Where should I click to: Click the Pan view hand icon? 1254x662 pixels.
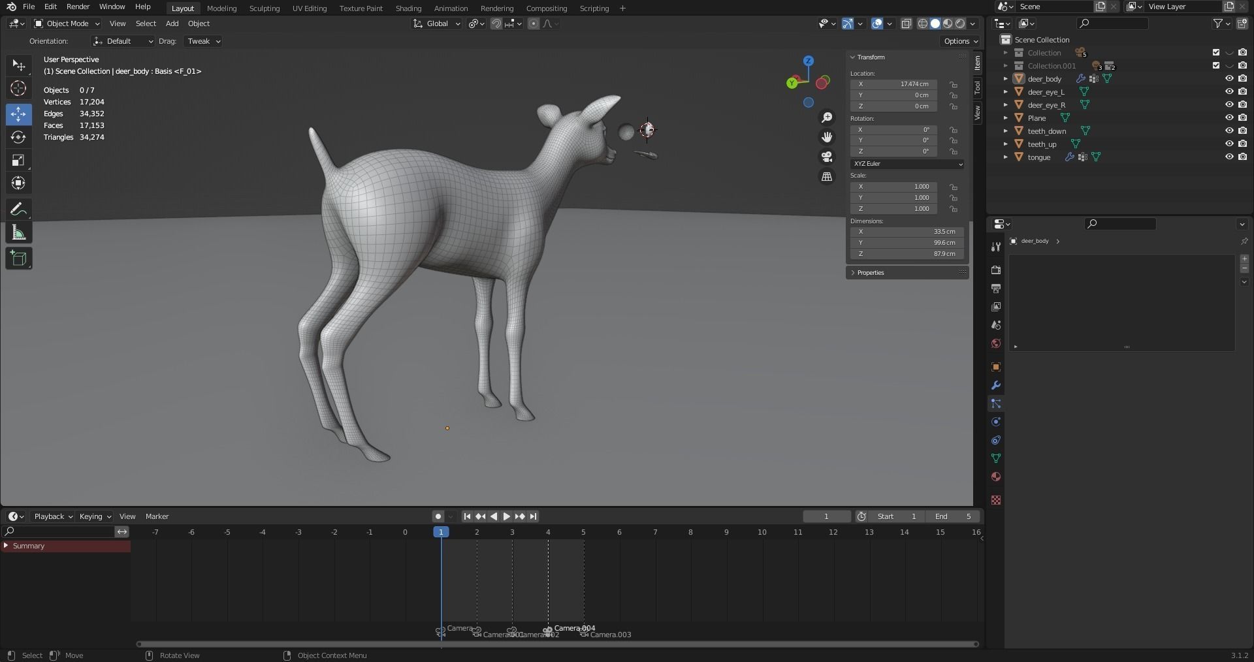827,137
